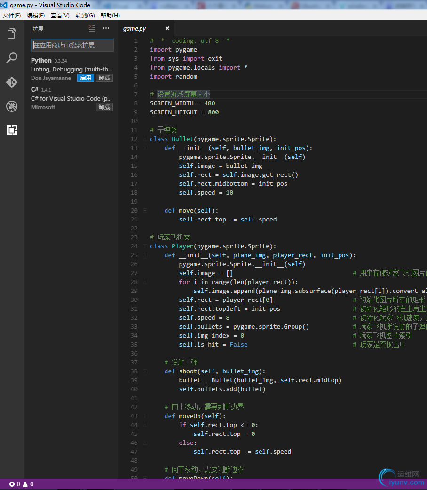427x490 pixels.
Task: Collapse the class Player code fold
Action: [x=145, y=246]
